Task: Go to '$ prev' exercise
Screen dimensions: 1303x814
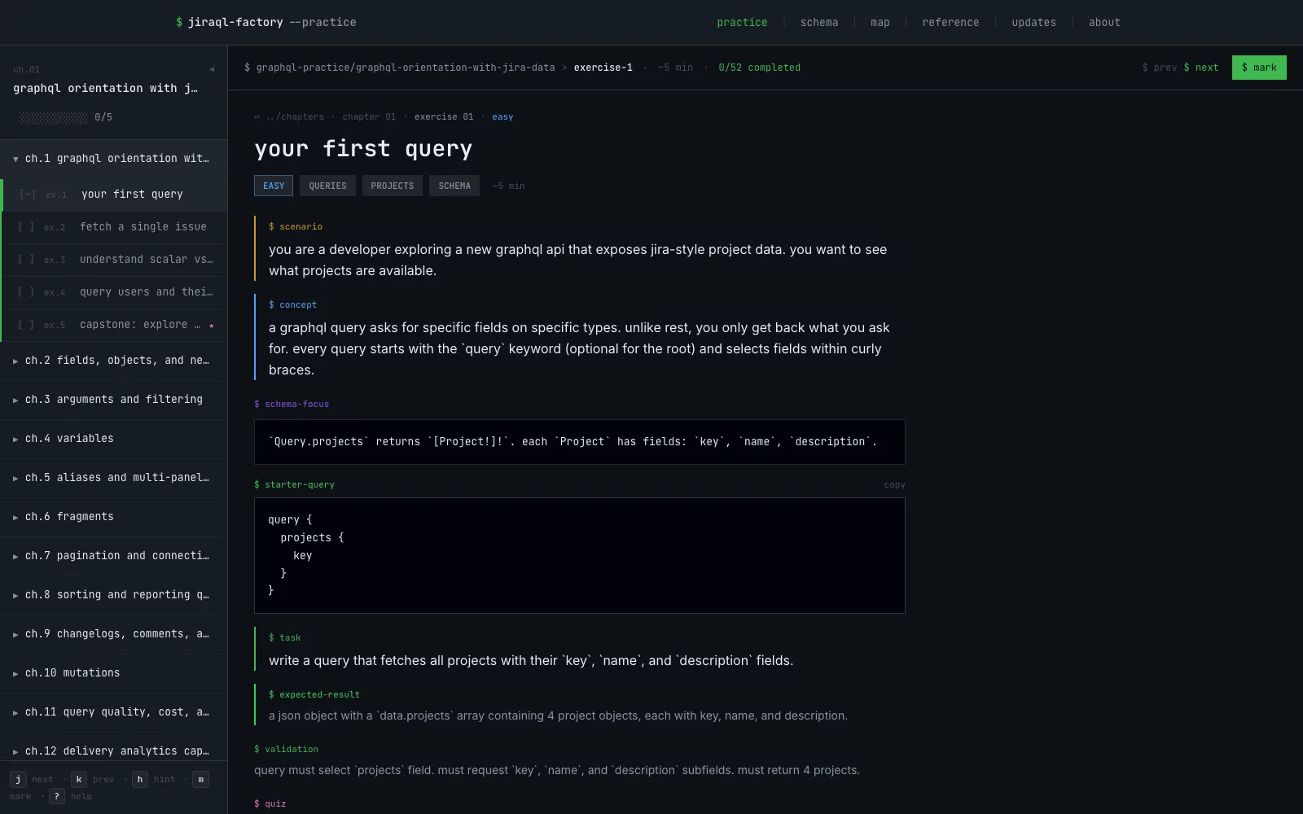Action: (x=1160, y=68)
